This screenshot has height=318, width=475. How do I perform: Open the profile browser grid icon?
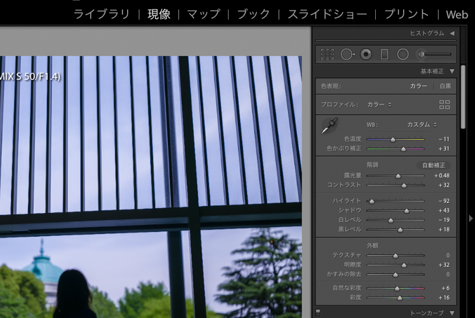444,104
